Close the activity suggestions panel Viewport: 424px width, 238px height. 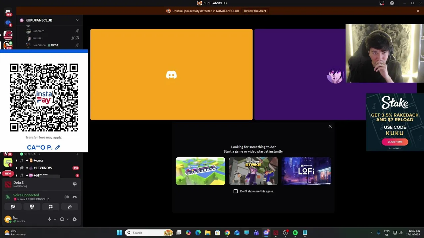click(330, 126)
